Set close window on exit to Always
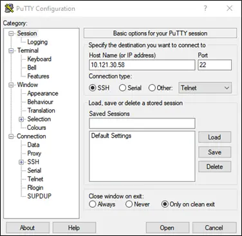 93,204
